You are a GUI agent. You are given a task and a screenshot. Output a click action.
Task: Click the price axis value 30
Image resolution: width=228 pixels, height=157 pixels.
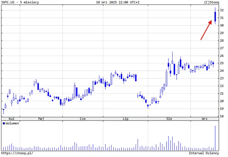pos(222,25)
